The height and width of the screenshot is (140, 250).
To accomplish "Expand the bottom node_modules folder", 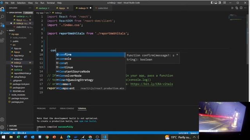I will (18, 95).
